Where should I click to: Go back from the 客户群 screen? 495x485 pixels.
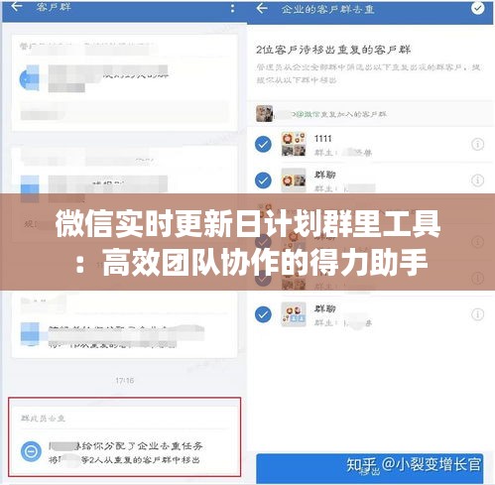[17, 6]
